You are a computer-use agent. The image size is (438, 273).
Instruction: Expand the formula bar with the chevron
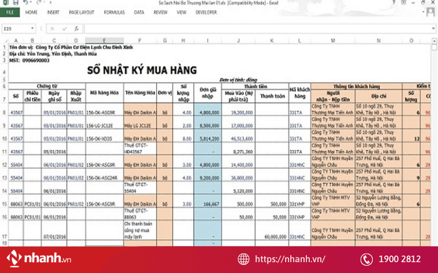click(x=433, y=29)
